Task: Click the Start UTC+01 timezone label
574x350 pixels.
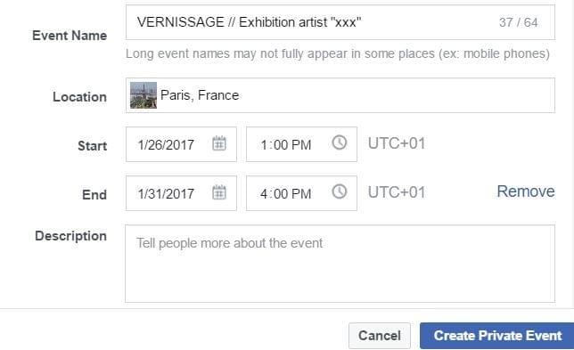Action: pyautogui.click(x=397, y=143)
